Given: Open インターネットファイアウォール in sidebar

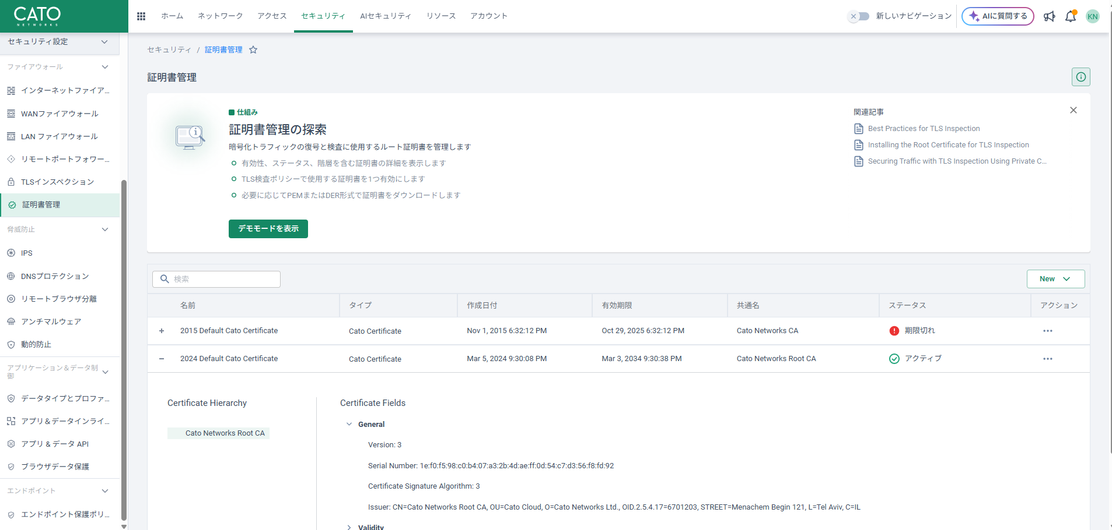Looking at the screenshot, I should [x=60, y=90].
